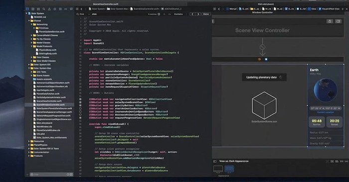Open the Debug navigator icon
The height and width of the screenshot is (182, 349).
(x=60, y=9)
